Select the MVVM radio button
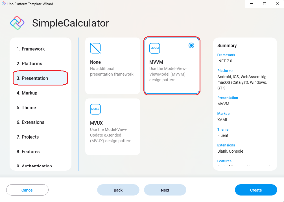The width and height of the screenshot is (284, 202). tap(191, 45)
